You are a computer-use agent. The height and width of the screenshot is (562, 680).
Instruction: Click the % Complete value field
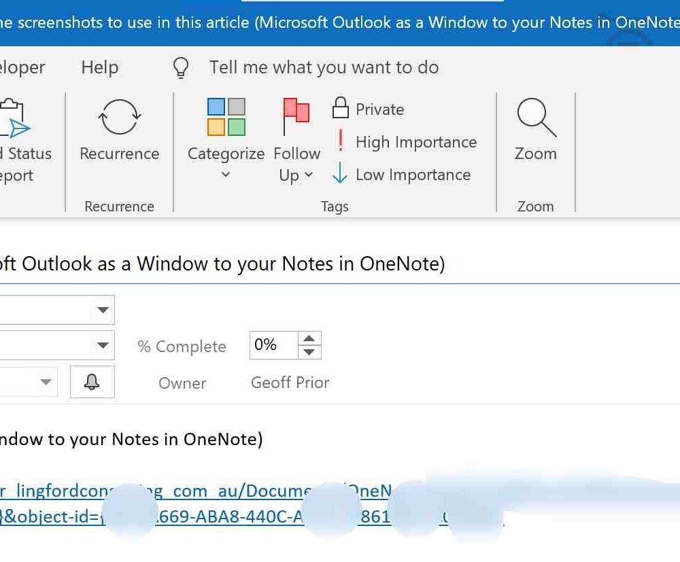point(273,345)
